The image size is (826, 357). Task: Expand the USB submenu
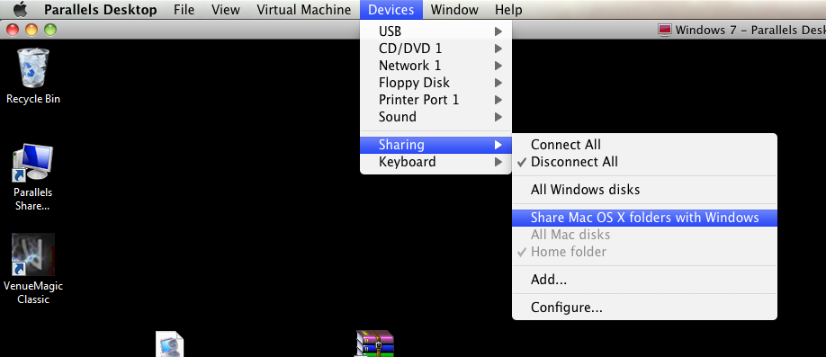coord(435,31)
